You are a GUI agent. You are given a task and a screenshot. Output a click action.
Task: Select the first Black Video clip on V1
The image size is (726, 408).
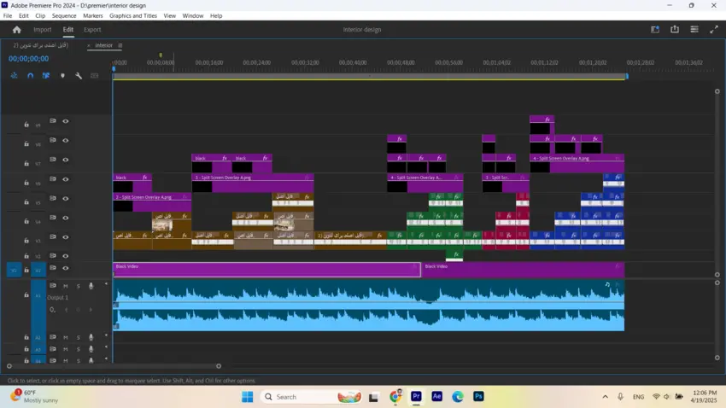click(x=265, y=270)
